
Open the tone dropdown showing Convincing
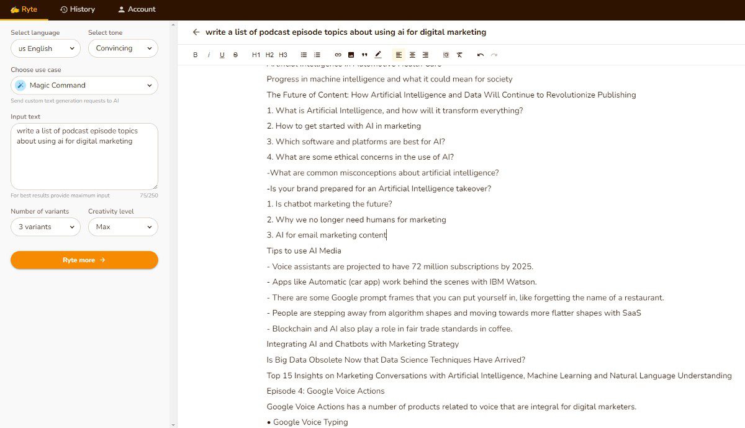pyautogui.click(x=123, y=48)
